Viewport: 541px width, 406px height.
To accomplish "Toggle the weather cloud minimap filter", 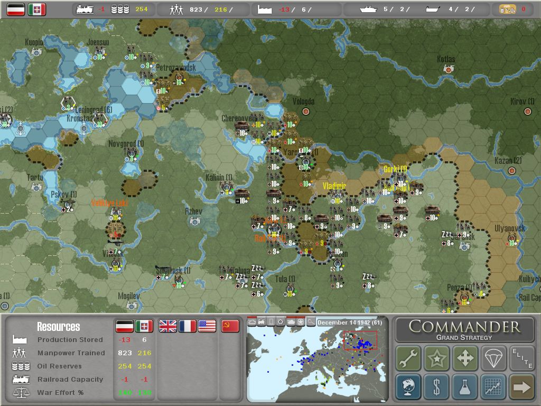I will point(252,322).
